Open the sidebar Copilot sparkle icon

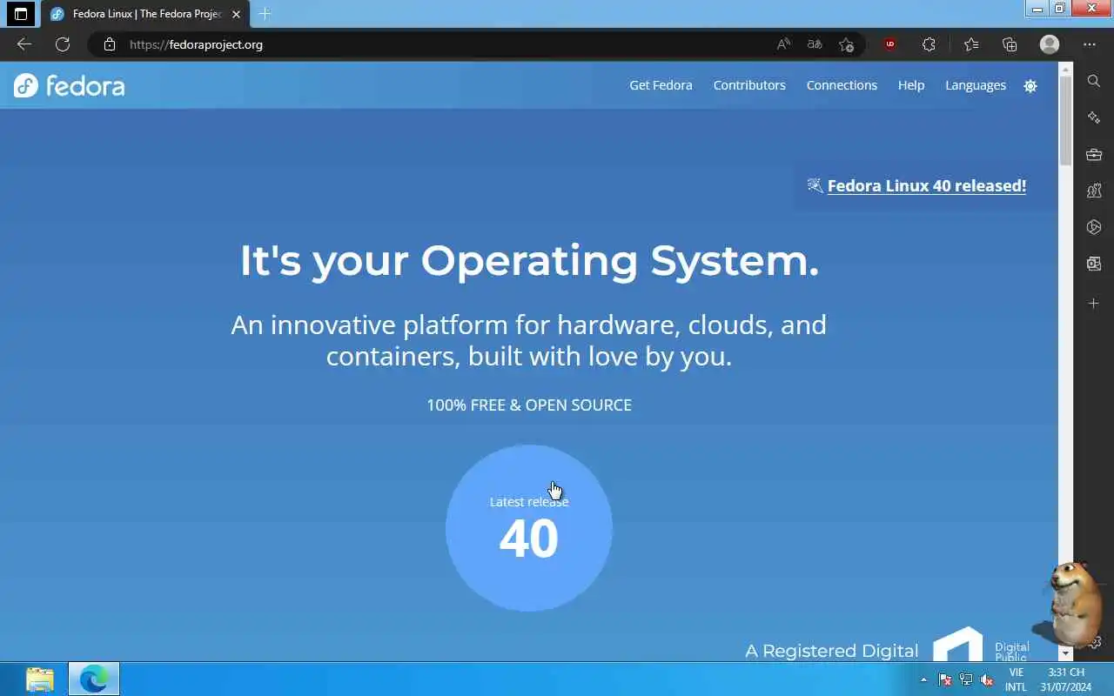coord(1094,117)
